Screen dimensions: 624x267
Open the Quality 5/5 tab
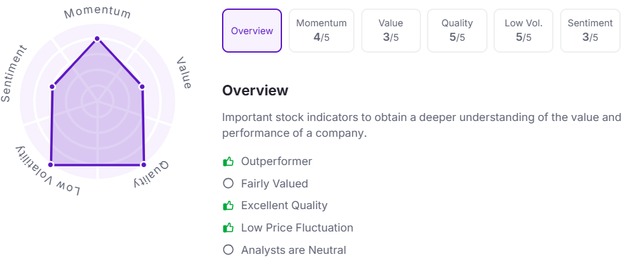[x=457, y=31]
